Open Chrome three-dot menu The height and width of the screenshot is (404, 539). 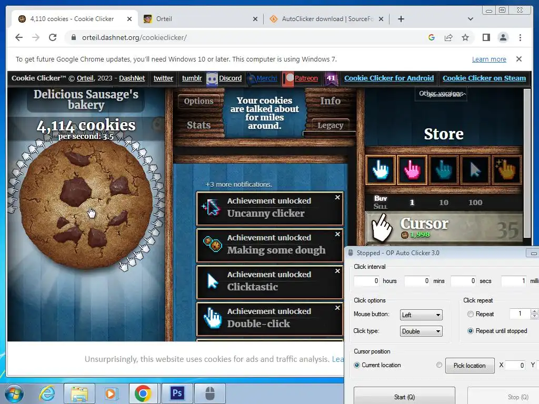pyautogui.click(x=520, y=37)
